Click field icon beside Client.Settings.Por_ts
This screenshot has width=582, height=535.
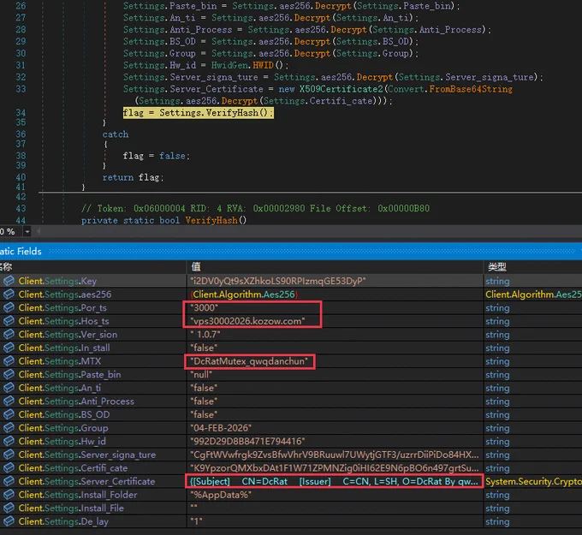pyautogui.click(x=9, y=308)
